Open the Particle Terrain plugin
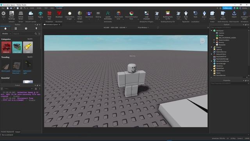Image resolution: width=250 pixels, height=141 pixels. [x=80, y=15]
